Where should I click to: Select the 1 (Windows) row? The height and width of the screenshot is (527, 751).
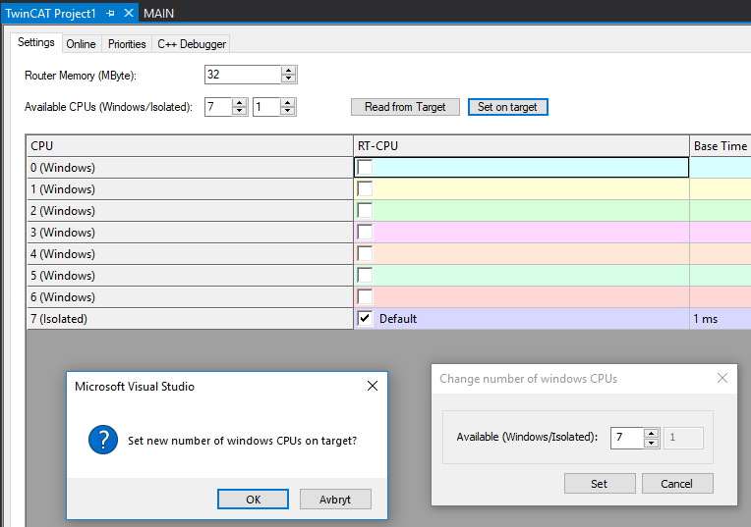tap(190, 188)
